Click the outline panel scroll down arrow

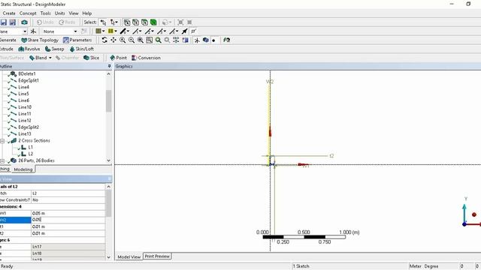click(108, 160)
